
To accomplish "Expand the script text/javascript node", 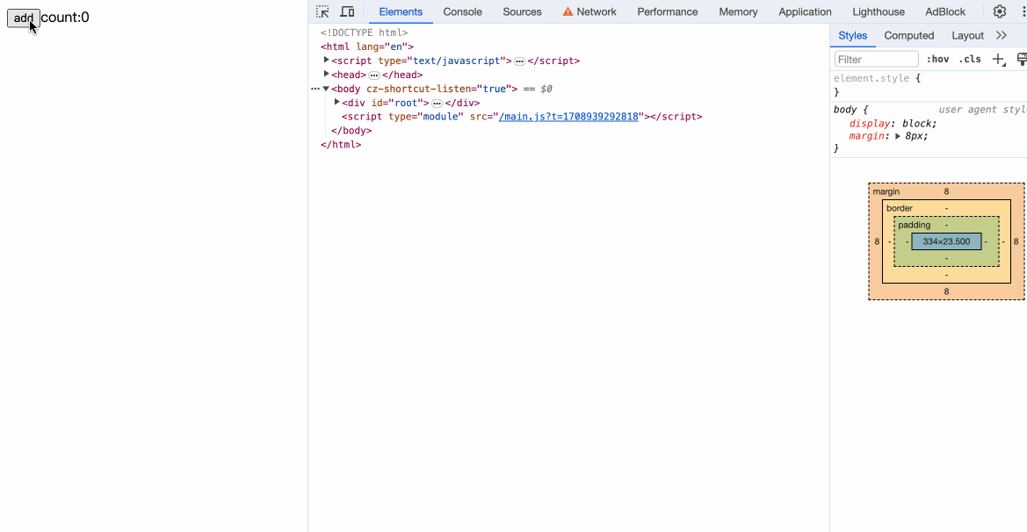I will tap(327, 61).
